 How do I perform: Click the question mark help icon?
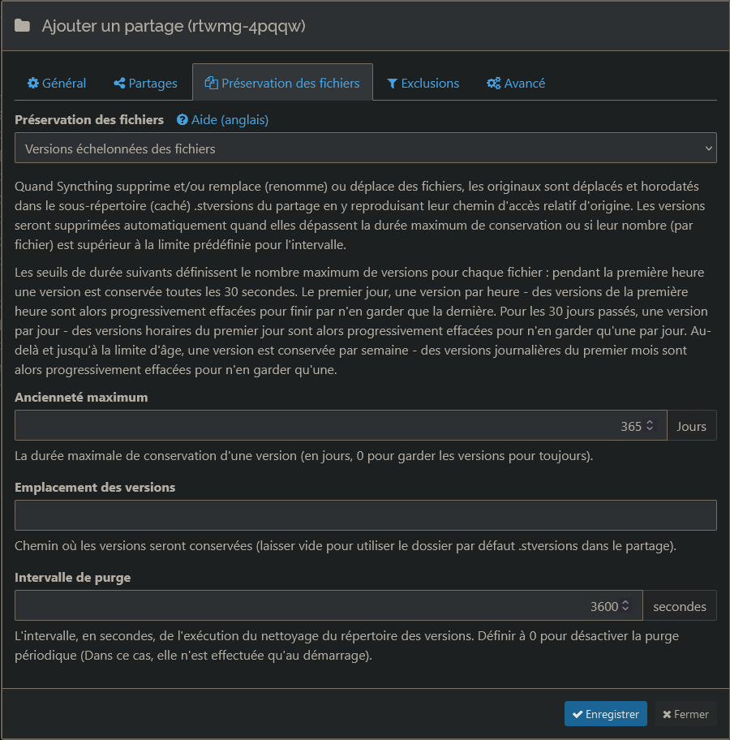pos(182,120)
